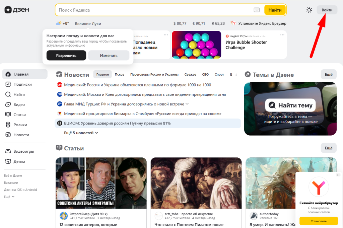Open the Ролики icon in sidebar
This screenshot has width=343, height=228.
(x=8, y=125)
